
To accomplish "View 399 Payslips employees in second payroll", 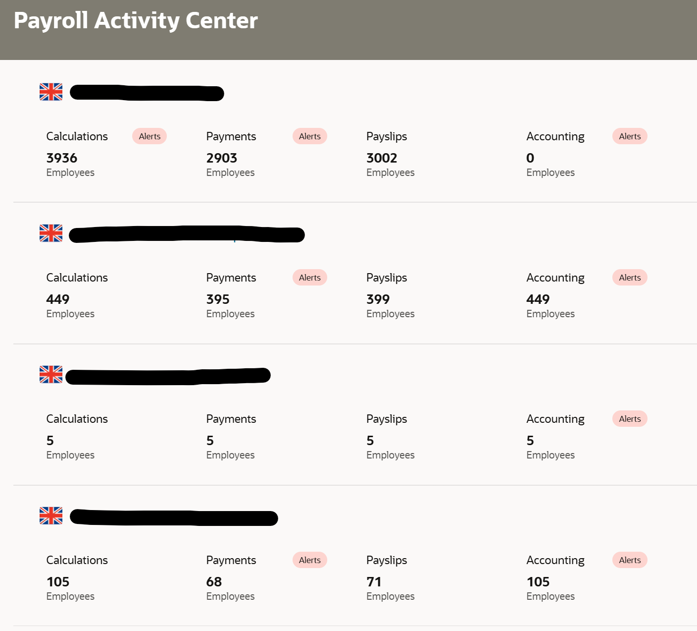I will (377, 299).
